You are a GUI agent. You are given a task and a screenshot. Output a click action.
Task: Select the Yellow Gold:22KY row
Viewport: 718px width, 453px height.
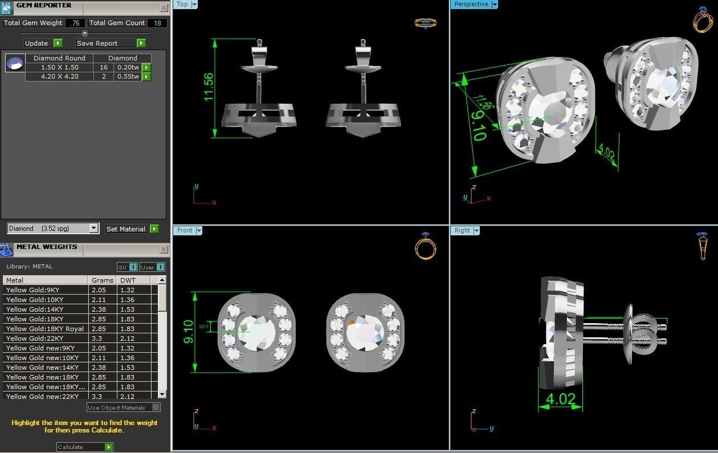(x=80, y=338)
